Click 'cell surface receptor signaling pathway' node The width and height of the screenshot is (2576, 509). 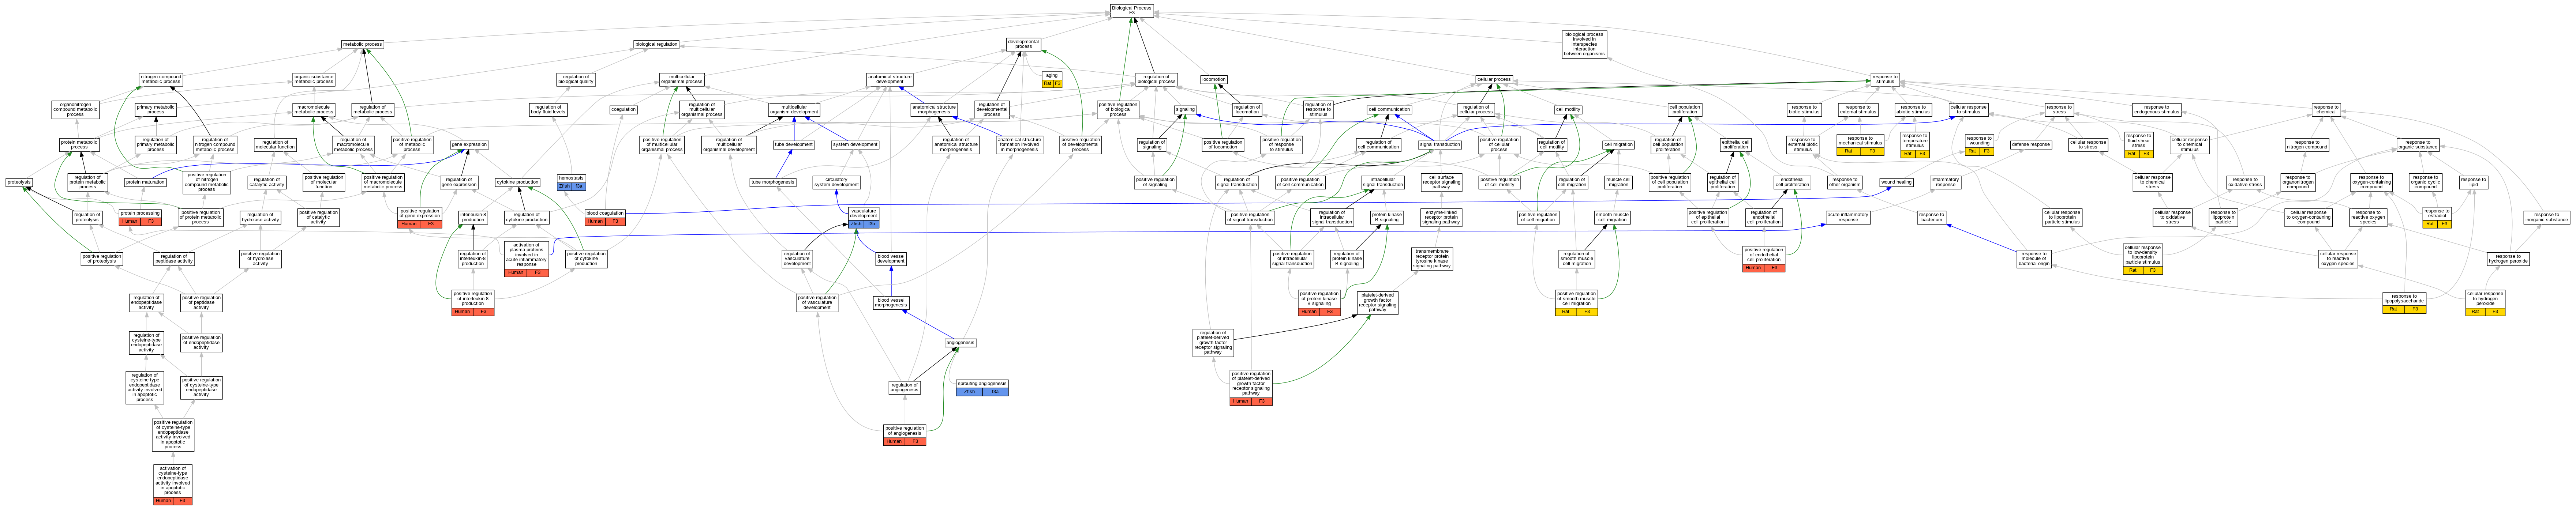coord(1441,182)
